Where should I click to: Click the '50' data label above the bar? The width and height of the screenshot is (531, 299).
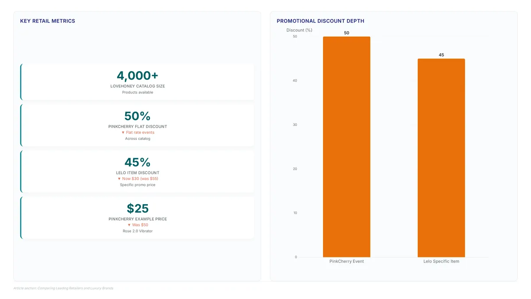[x=346, y=33]
